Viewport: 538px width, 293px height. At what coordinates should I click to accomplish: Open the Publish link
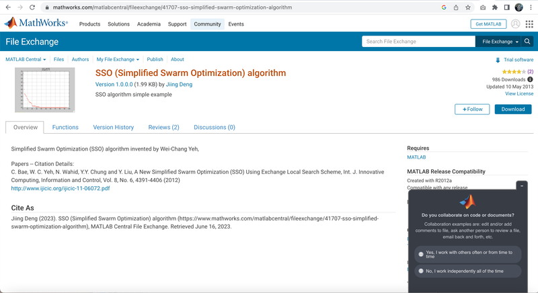[155, 59]
